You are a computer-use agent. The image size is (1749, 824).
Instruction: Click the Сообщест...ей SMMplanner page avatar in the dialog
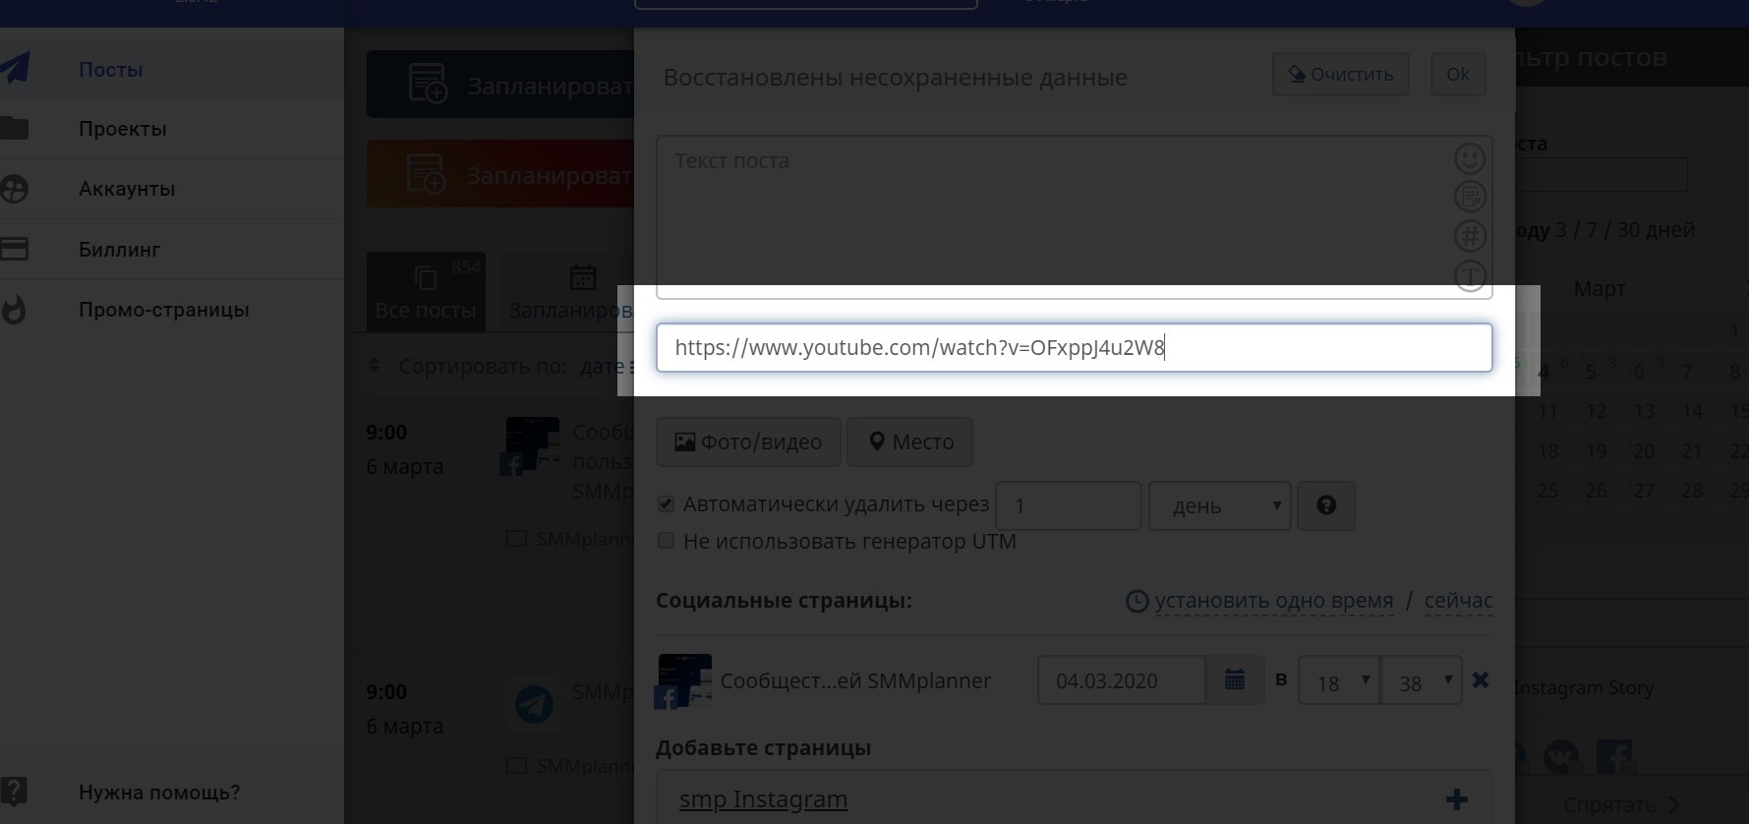click(683, 681)
